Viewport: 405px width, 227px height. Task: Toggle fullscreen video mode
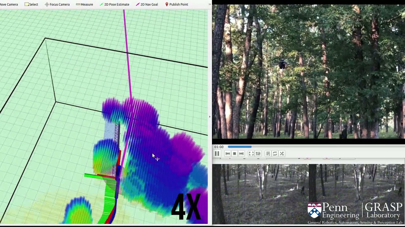tap(251, 154)
